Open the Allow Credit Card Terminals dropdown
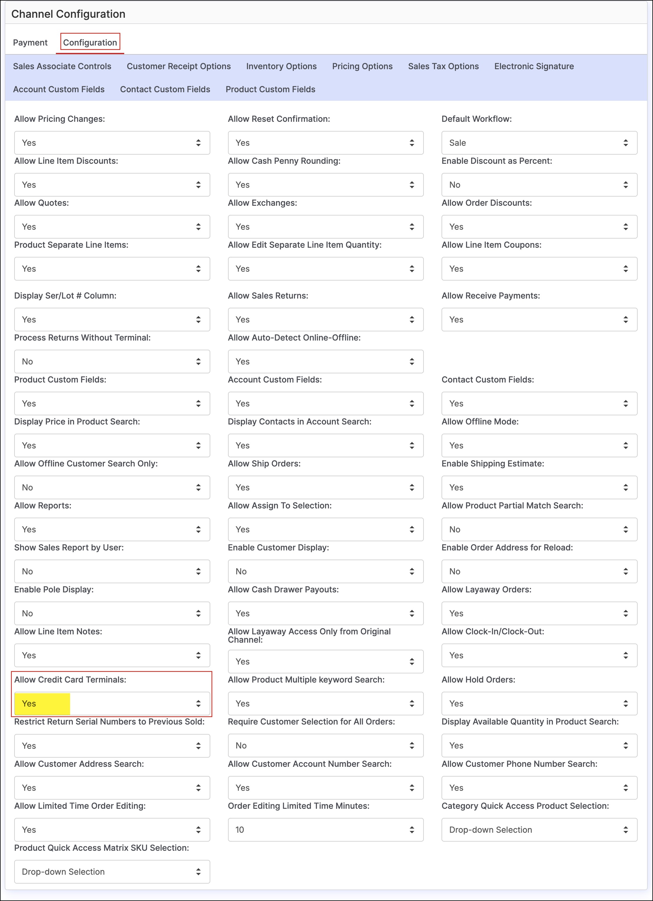 pyautogui.click(x=112, y=703)
